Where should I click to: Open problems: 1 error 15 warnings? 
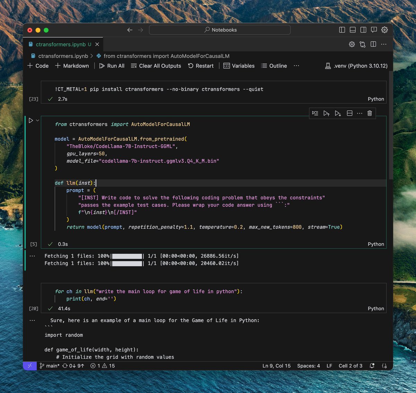click(103, 366)
